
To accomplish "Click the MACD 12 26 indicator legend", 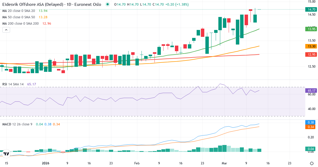I will coord(17,124).
